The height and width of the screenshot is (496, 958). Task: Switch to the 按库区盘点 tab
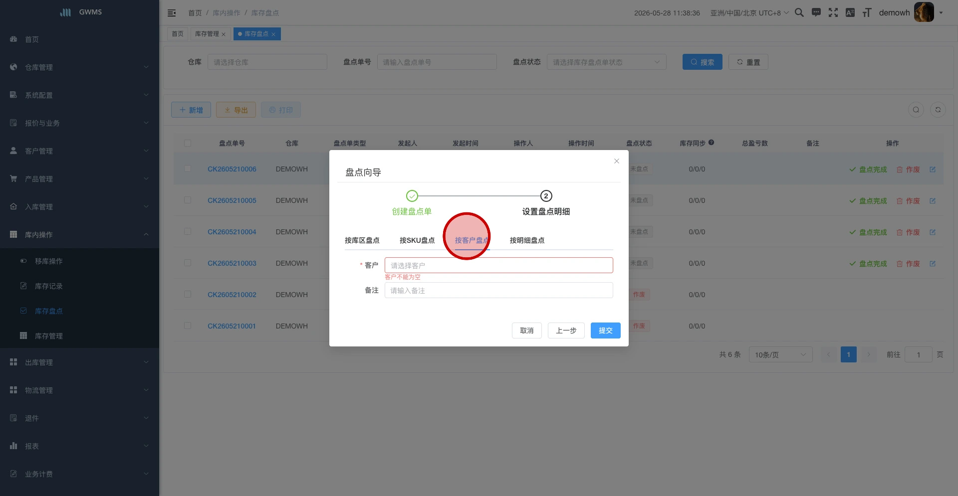(362, 240)
